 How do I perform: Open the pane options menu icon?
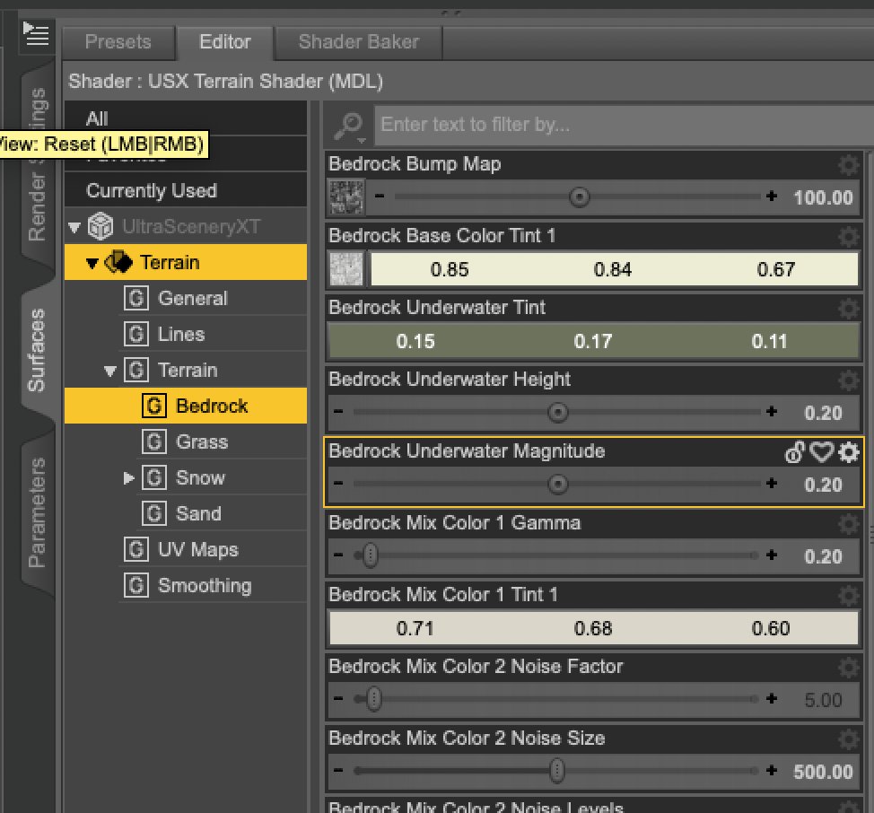tap(36, 35)
